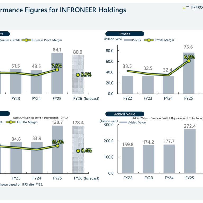Select the 32.5 Profits value label

pyautogui.click(x=148, y=68)
